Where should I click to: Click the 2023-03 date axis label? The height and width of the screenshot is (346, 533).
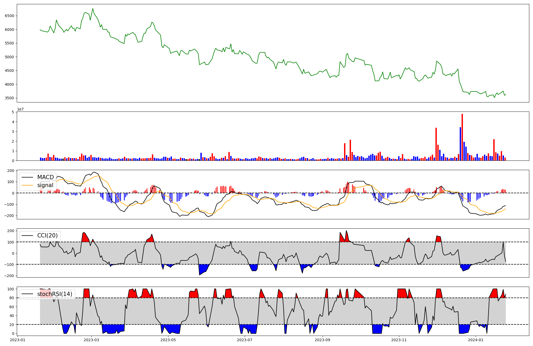(91, 340)
